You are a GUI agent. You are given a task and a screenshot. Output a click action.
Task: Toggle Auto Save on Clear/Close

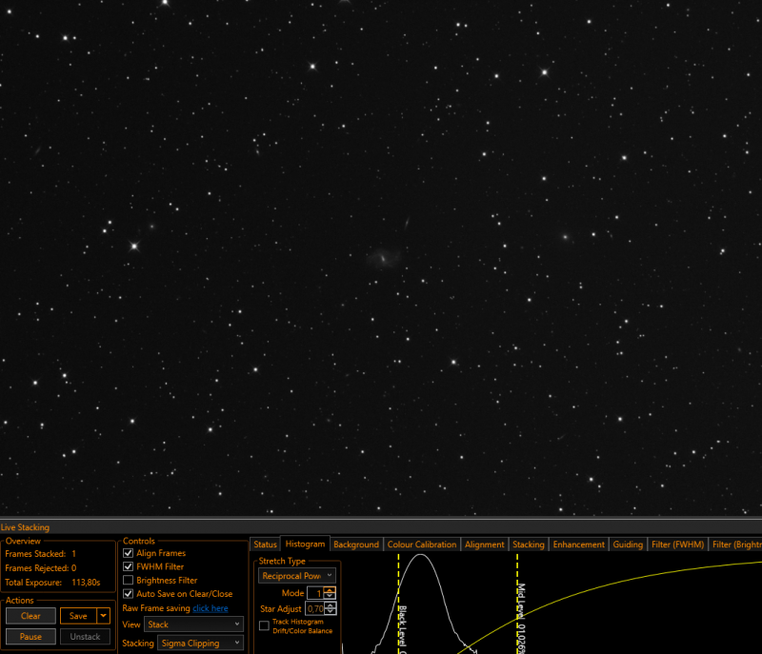[x=129, y=594]
